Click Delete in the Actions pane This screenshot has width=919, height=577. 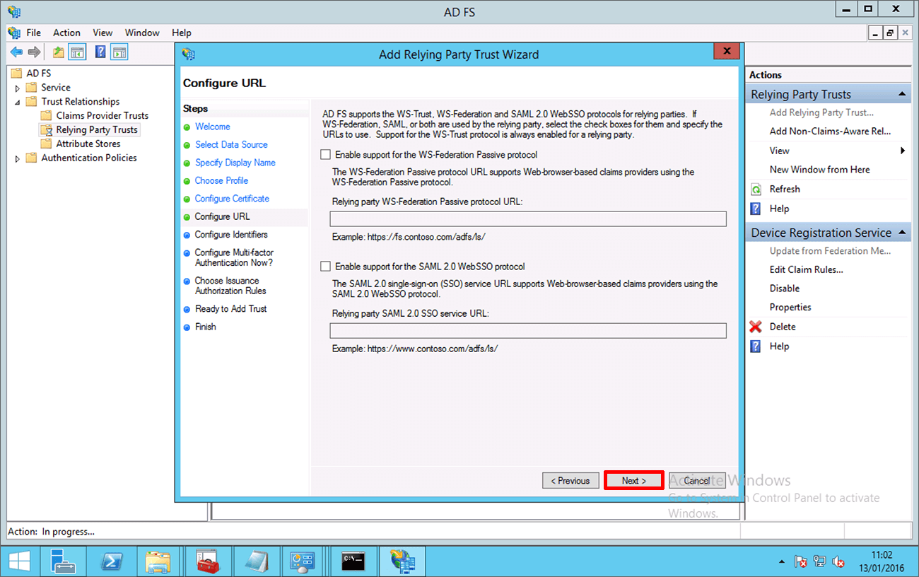coord(783,327)
